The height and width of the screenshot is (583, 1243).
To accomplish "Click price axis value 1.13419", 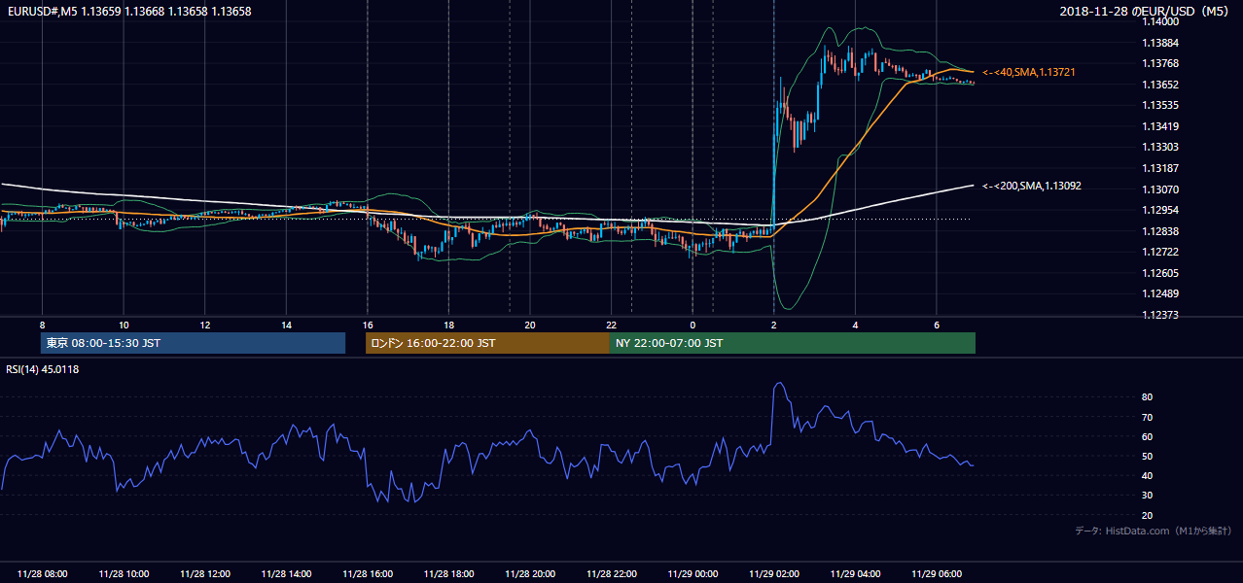I will [x=1160, y=126].
